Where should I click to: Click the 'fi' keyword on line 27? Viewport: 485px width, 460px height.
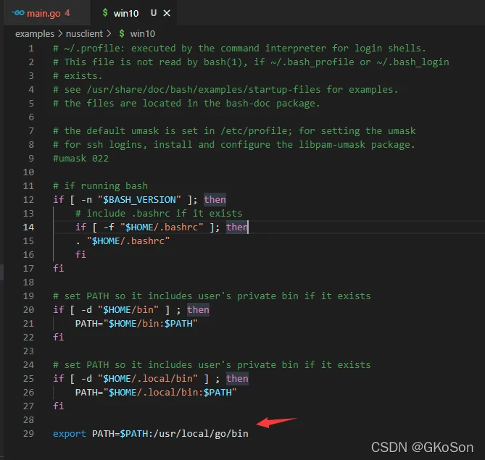pyautogui.click(x=59, y=406)
